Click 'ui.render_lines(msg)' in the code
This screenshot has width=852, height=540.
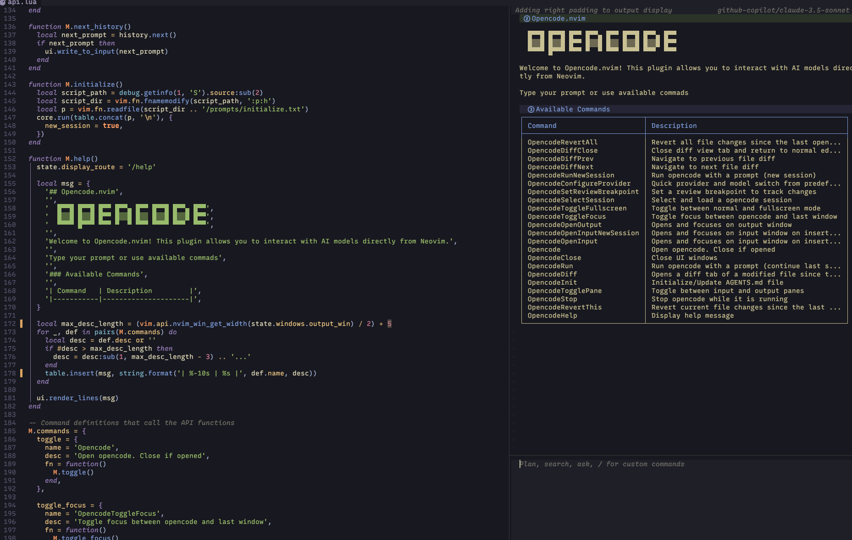[77, 398]
